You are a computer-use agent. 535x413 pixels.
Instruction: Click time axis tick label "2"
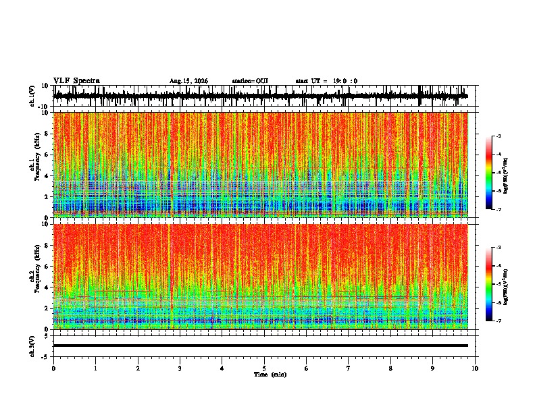pyautogui.click(x=138, y=368)
